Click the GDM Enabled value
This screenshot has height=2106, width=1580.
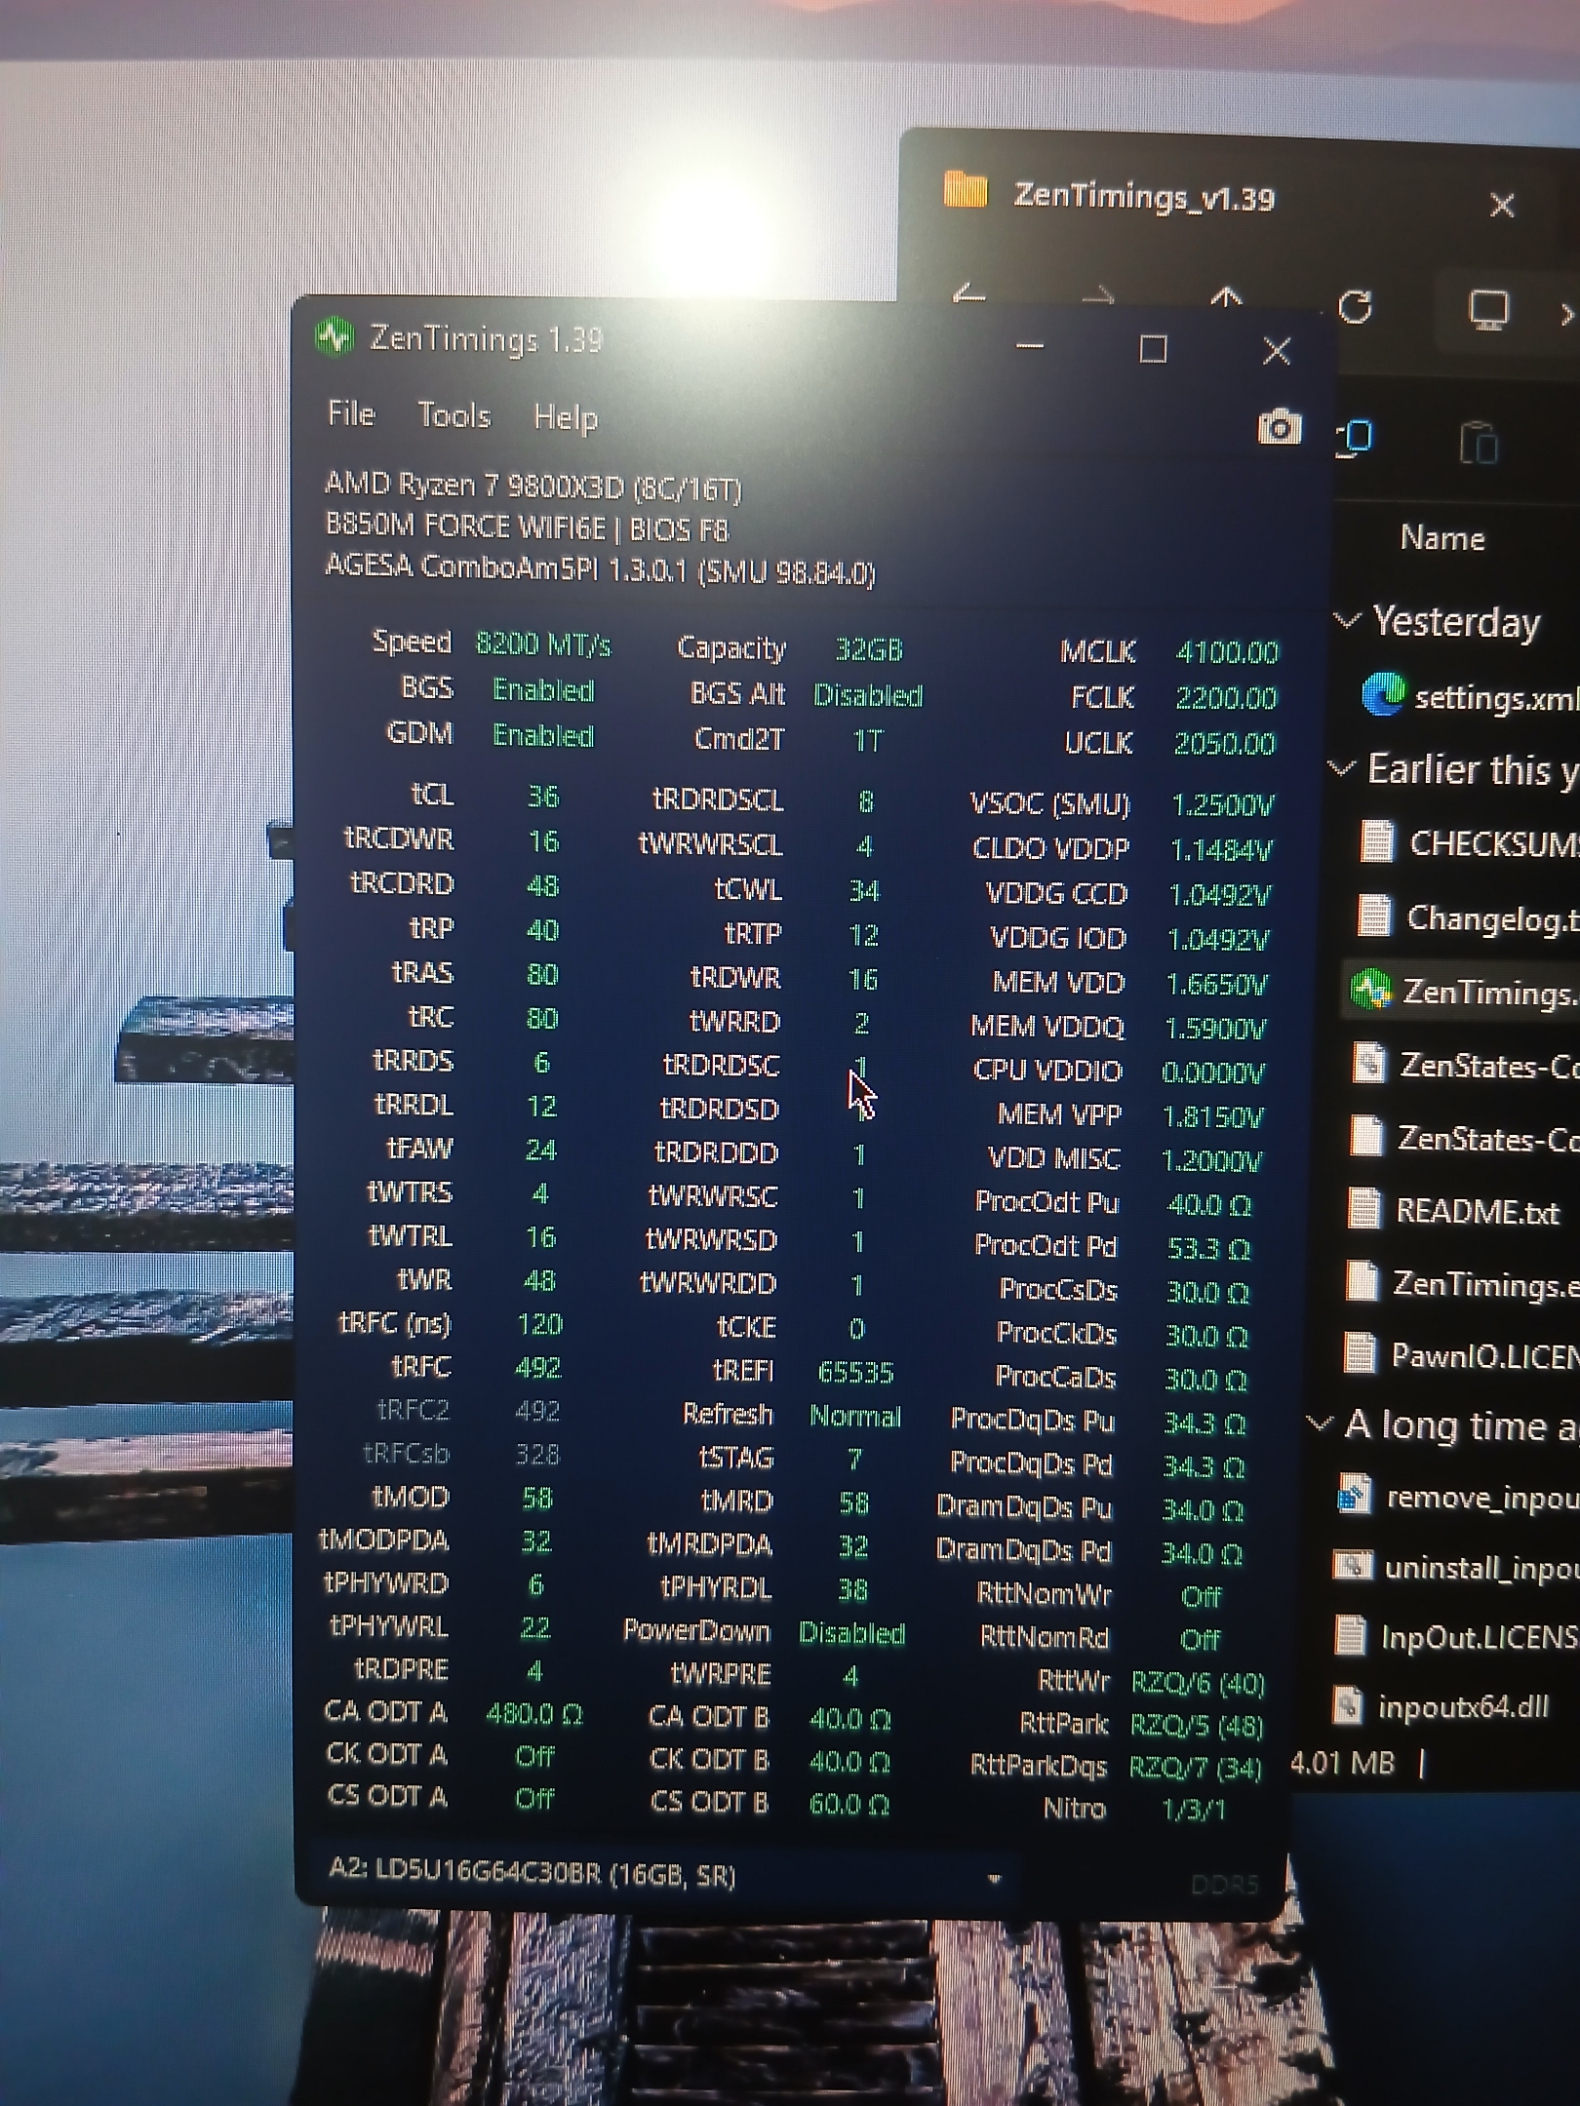pos(543,735)
